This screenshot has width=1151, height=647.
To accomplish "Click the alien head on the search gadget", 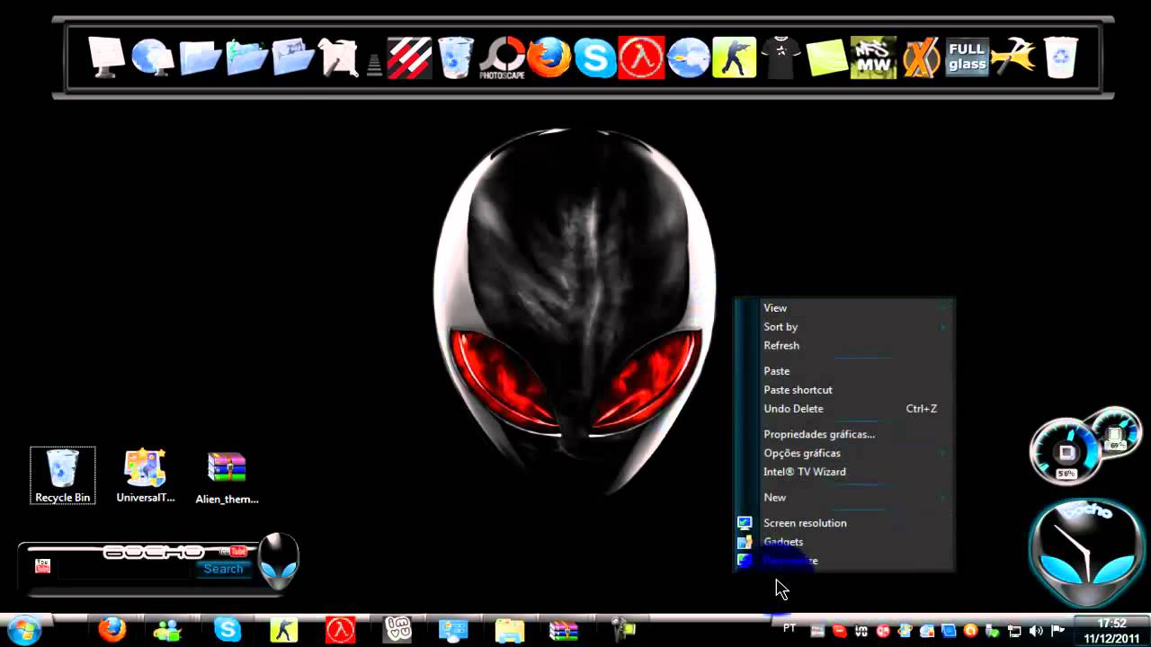I will point(278,563).
